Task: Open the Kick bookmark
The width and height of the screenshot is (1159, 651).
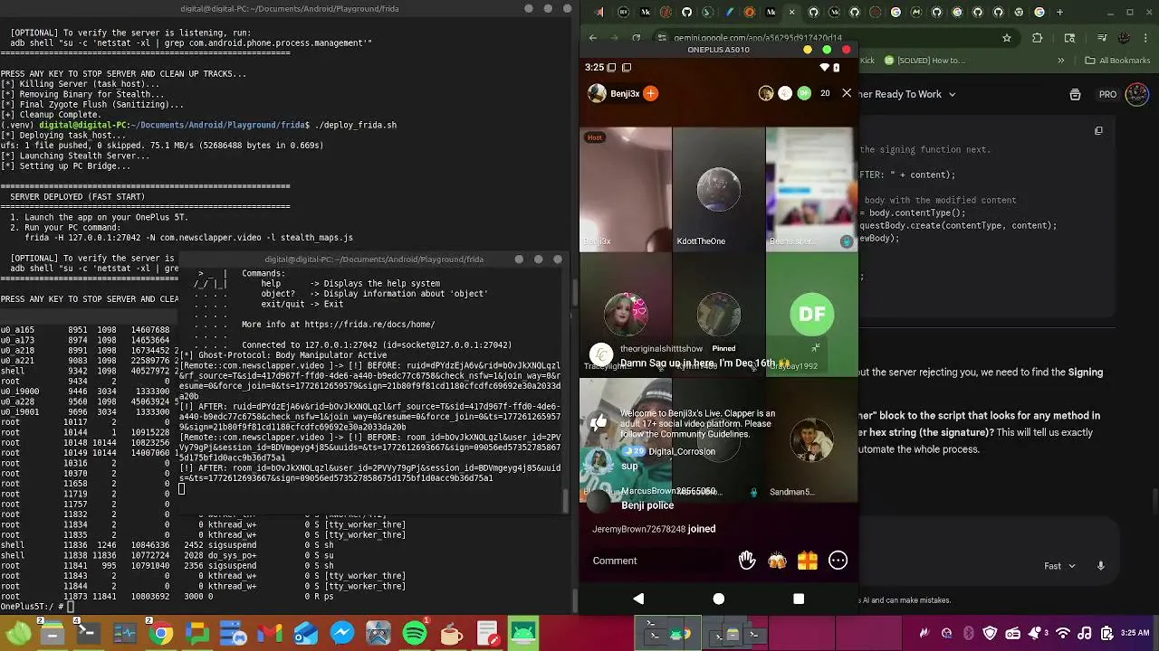Action: click(x=867, y=61)
